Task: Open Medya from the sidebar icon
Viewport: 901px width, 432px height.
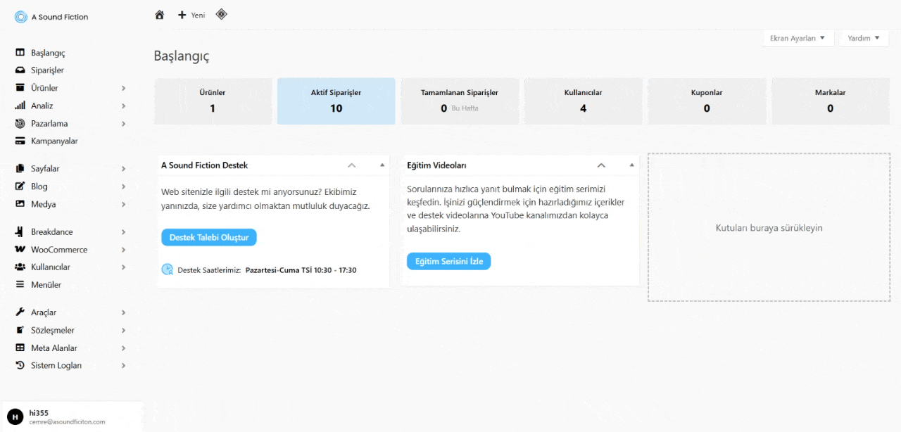Action: pyautogui.click(x=20, y=204)
